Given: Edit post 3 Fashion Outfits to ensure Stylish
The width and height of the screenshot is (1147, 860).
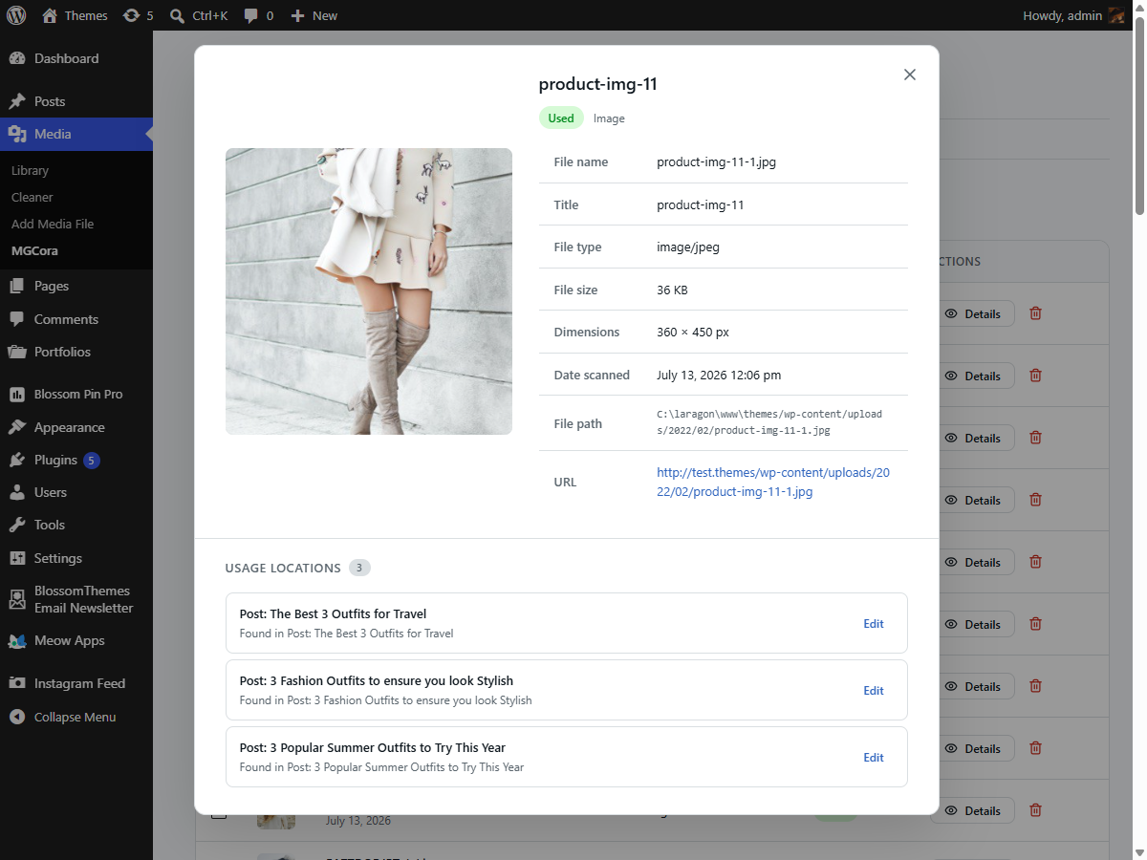Looking at the screenshot, I should tap(874, 690).
